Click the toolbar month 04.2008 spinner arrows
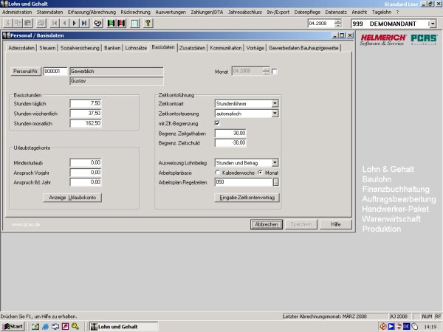 [337, 24]
